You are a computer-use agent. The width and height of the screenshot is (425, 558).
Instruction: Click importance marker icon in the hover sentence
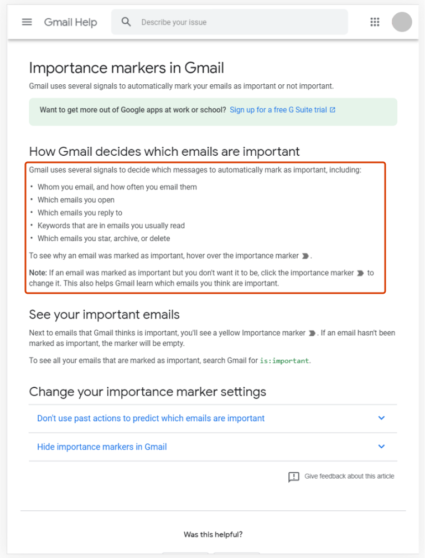305,256
